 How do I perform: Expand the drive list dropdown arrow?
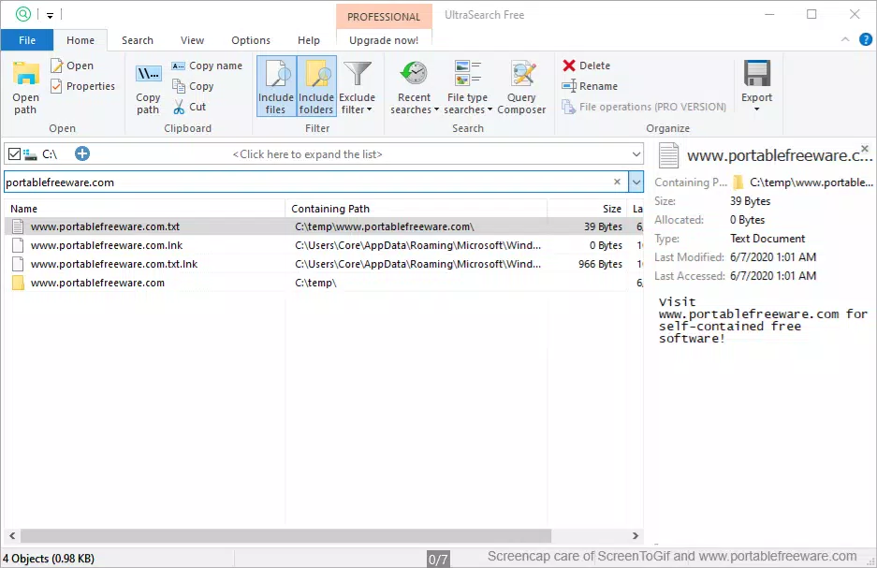[636, 153]
